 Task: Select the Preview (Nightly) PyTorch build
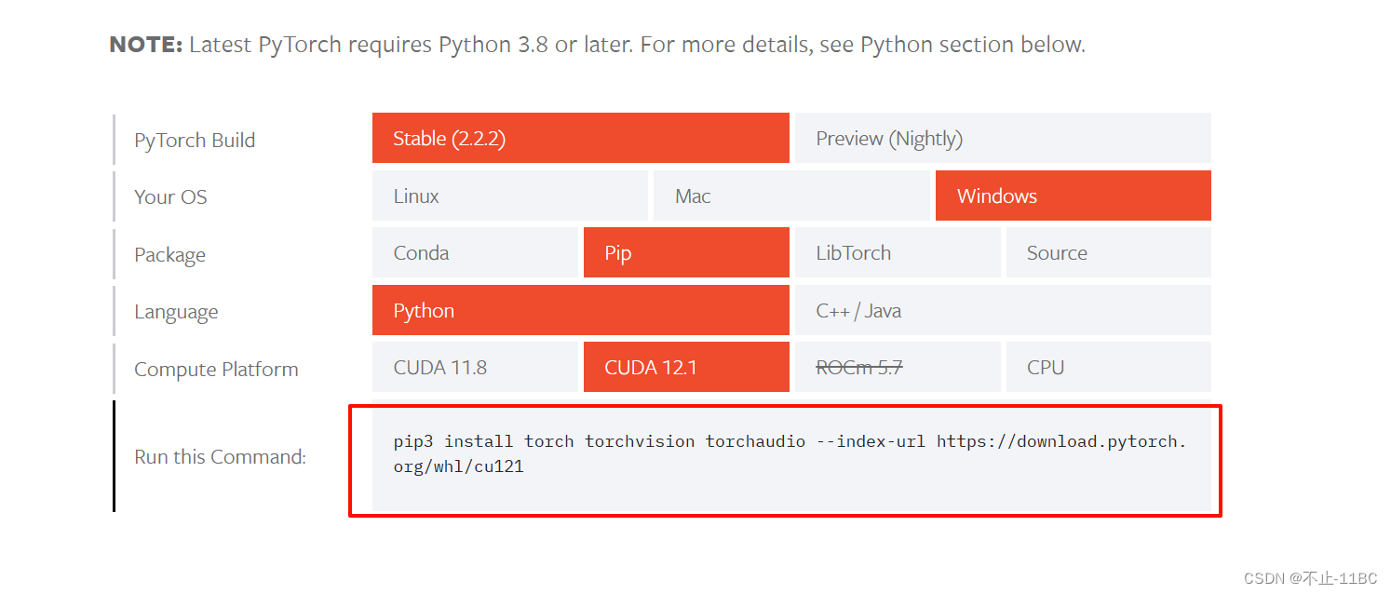1003,138
